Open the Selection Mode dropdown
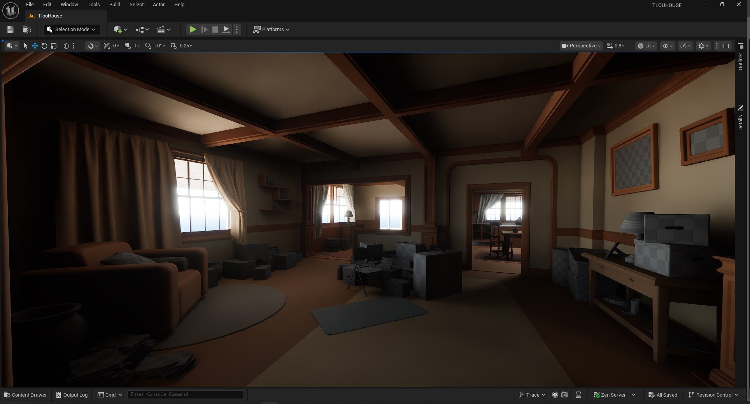Viewport: 750px width, 404px height. click(x=72, y=30)
